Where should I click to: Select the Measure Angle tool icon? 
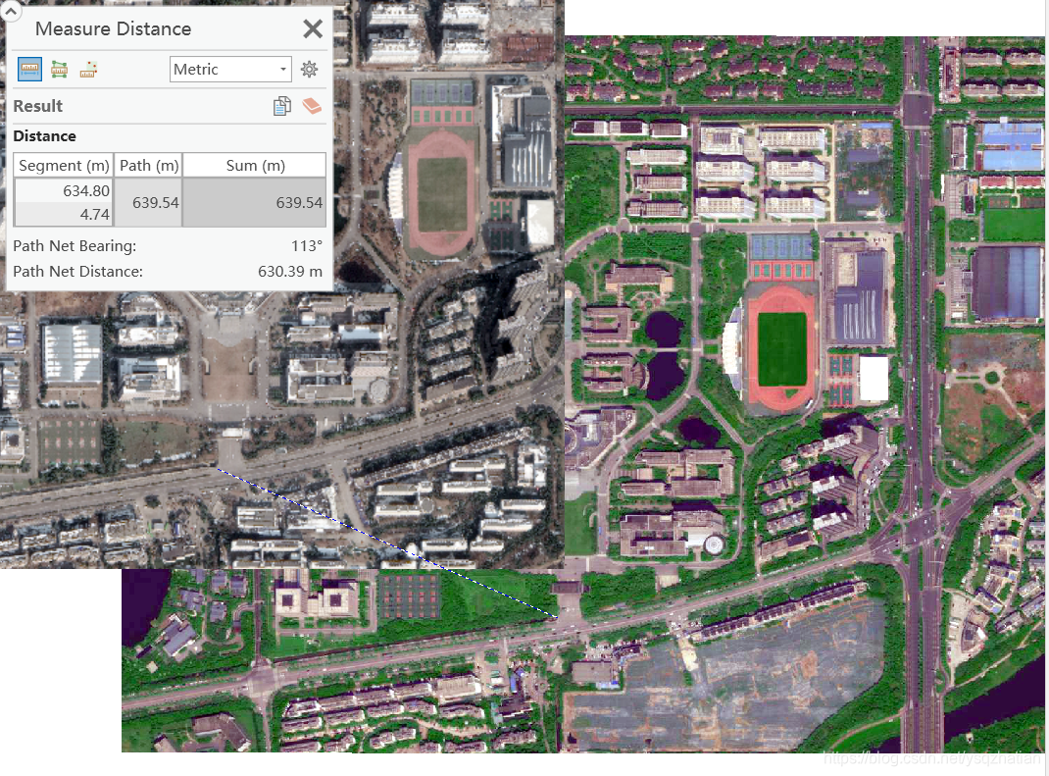click(88, 69)
